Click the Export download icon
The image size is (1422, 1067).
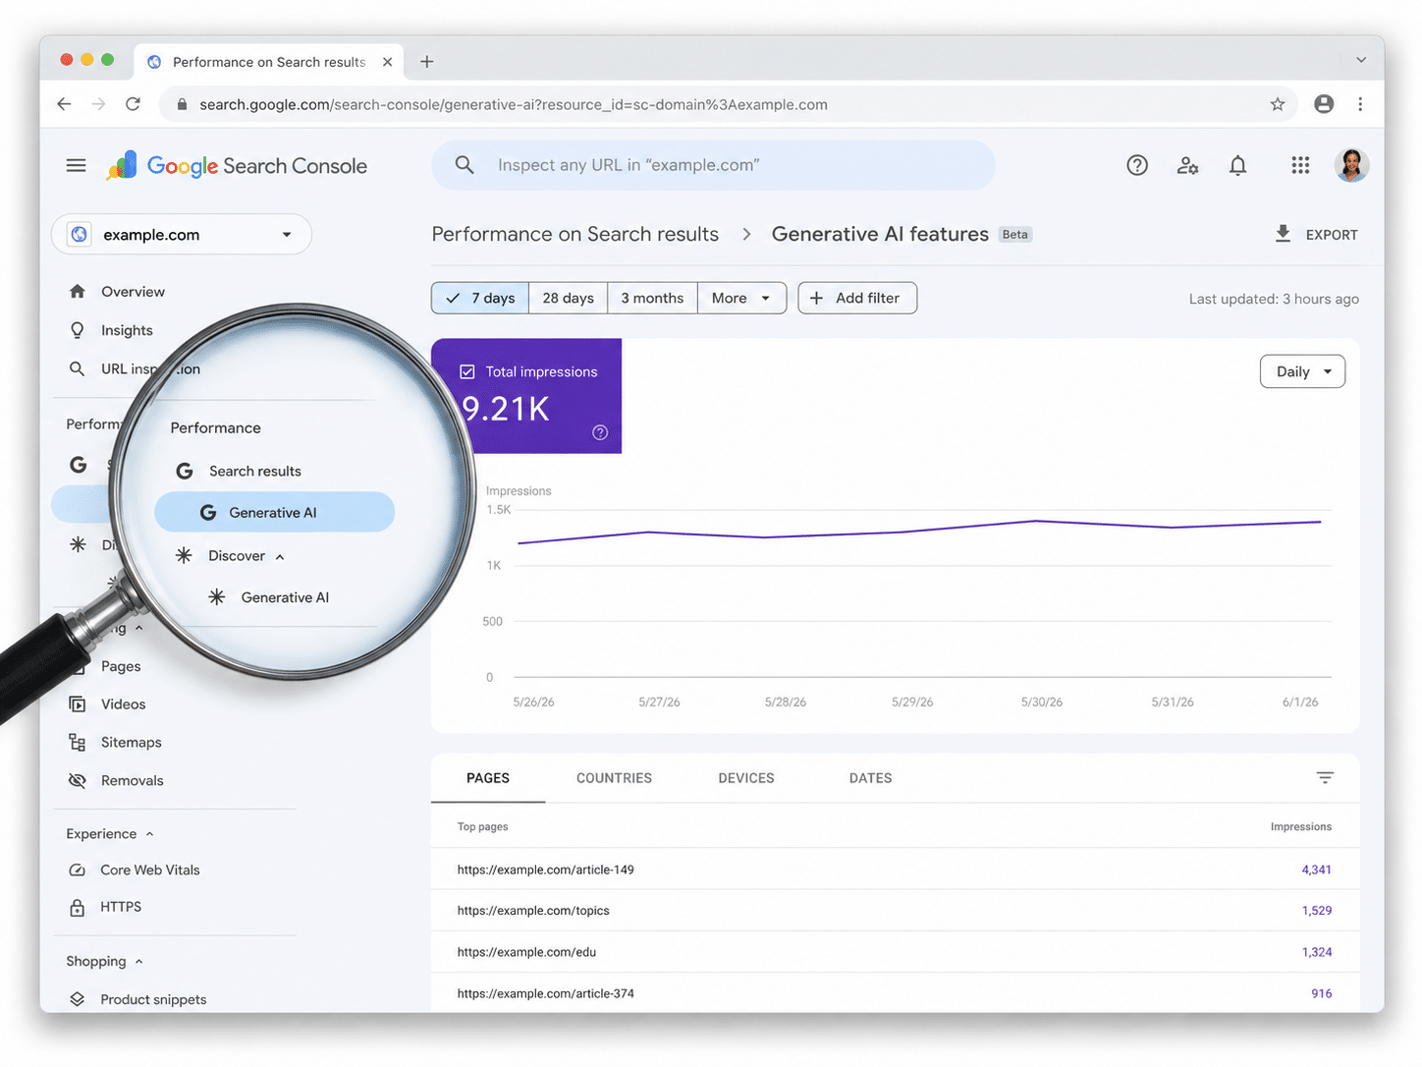click(1283, 234)
